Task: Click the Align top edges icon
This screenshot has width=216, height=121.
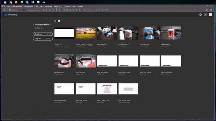Action: (44, 10)
